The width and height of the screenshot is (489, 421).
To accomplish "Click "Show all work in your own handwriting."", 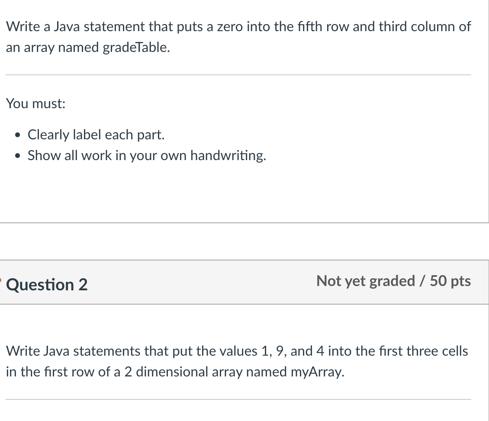I will (x=147, y=155).
